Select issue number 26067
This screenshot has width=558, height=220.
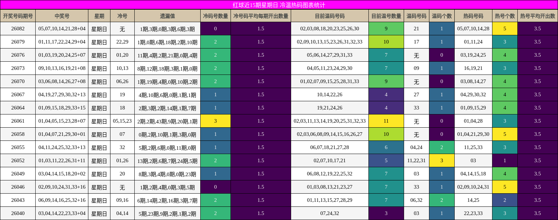coord(18,94)
